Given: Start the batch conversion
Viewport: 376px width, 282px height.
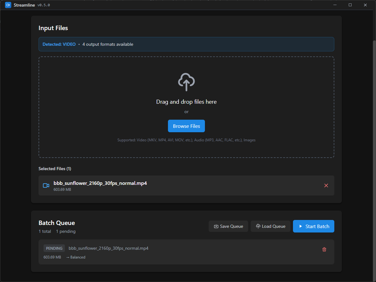Looking at the screenshot, I should pos(313,226).
